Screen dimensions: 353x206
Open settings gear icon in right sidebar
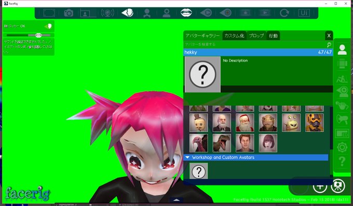pos(342,147)
